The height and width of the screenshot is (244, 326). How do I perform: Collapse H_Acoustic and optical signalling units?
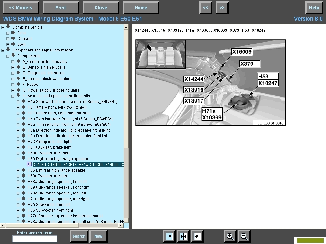[13, 96]
